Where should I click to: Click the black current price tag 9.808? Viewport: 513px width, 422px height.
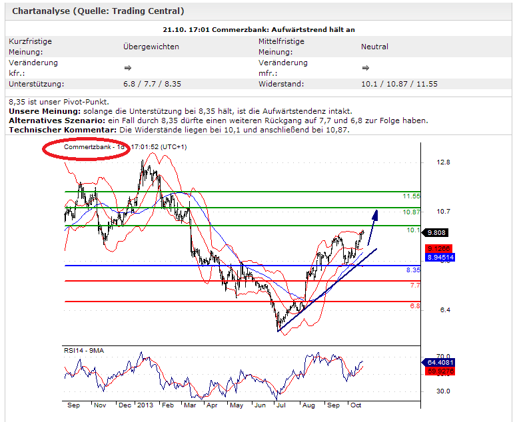coord(435,233)
